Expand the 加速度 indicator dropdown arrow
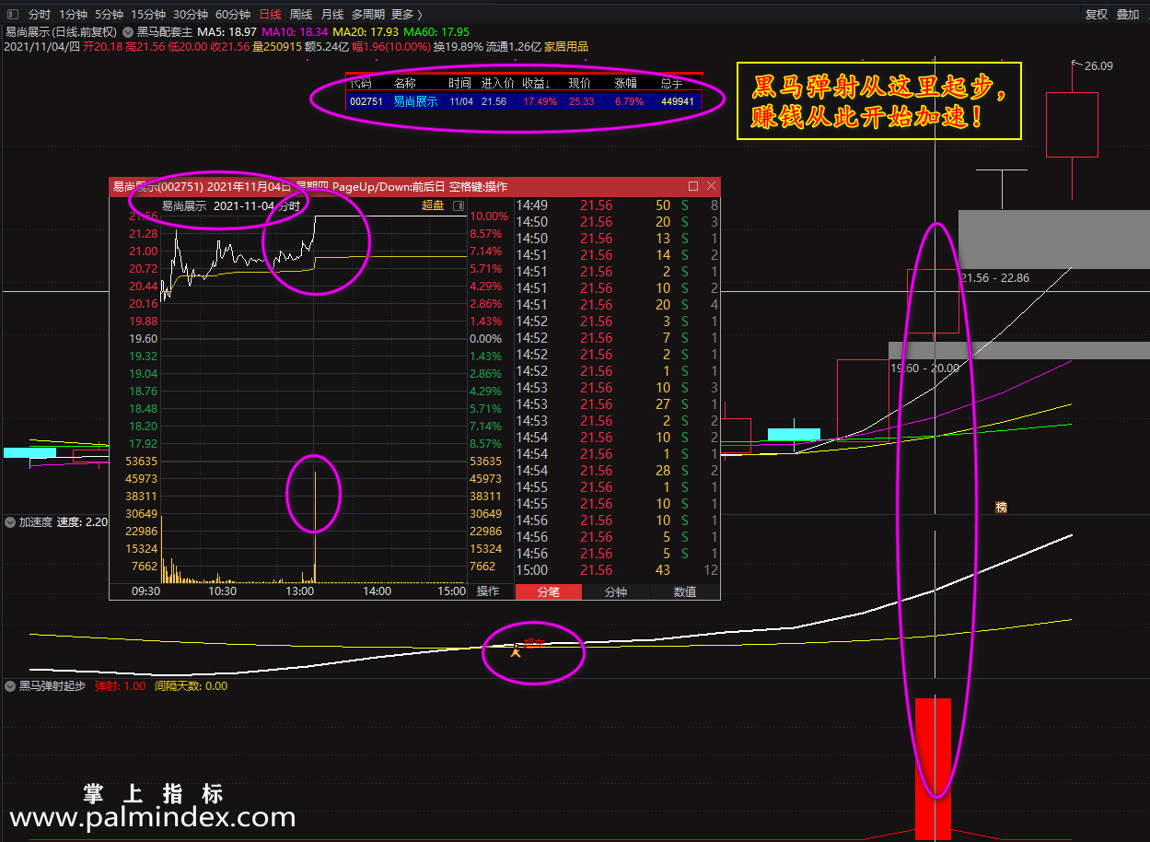This screenshot has height=842, width=1150. tap(10, 522)
